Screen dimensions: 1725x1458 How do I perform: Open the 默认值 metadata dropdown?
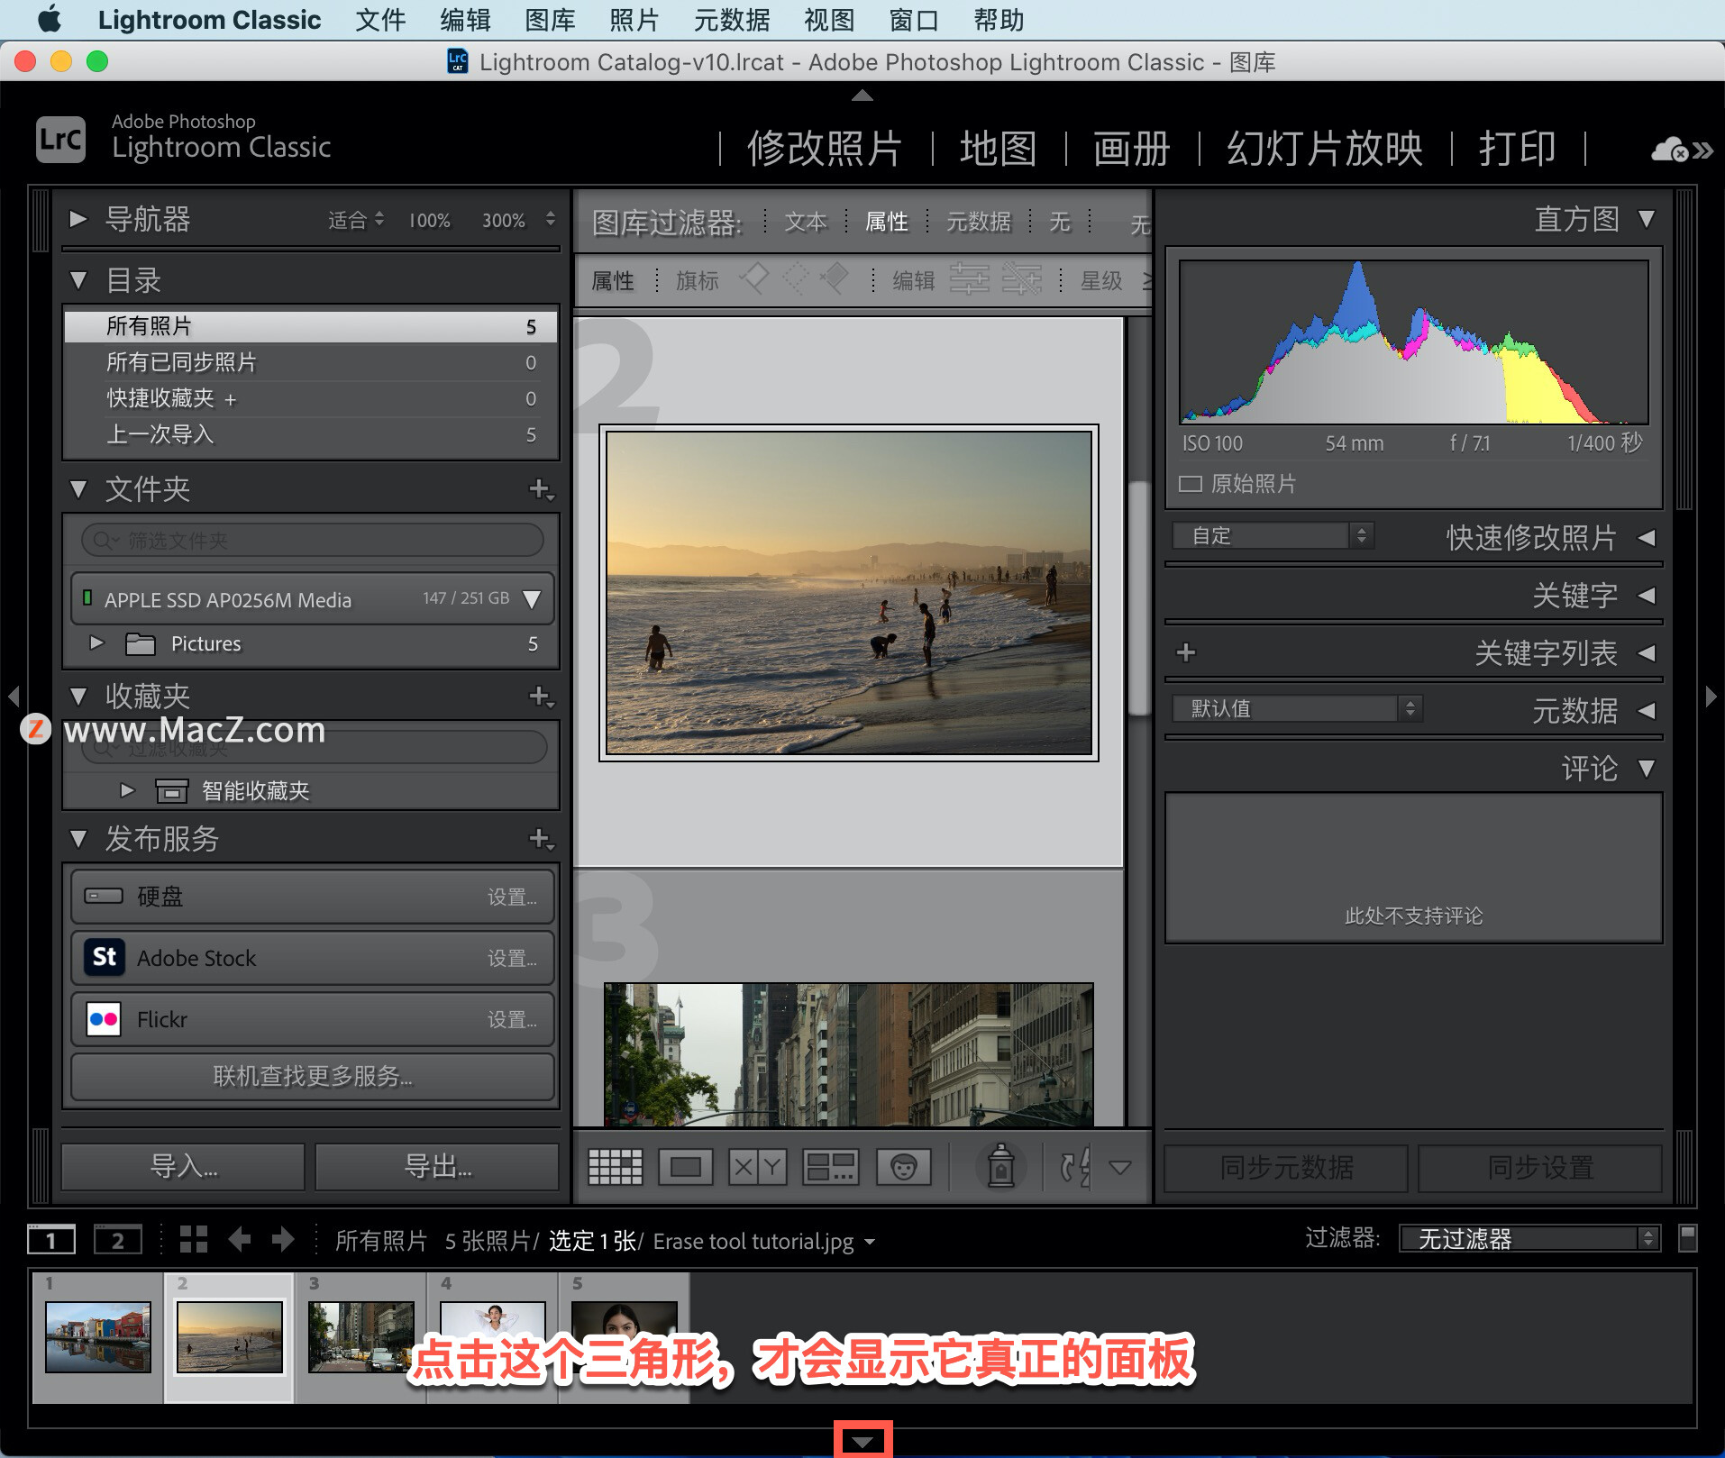pyautogui.click(x=1297, y=709)
